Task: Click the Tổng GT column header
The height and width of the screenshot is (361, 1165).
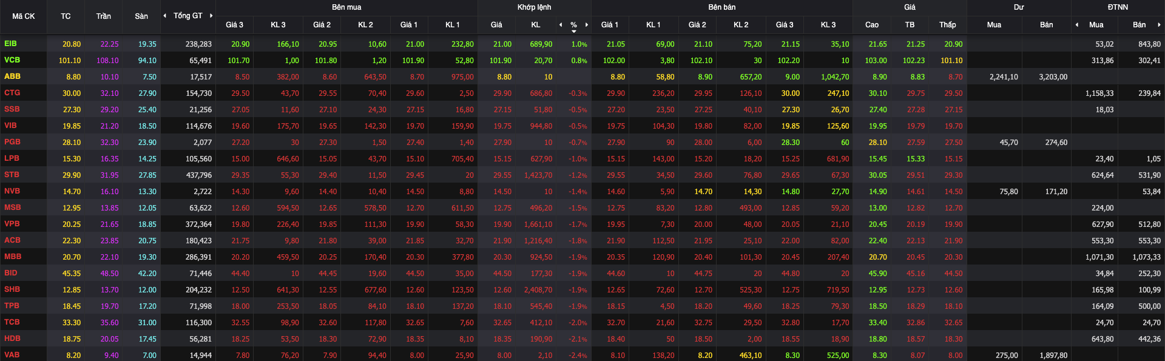Action: (188, 16)
